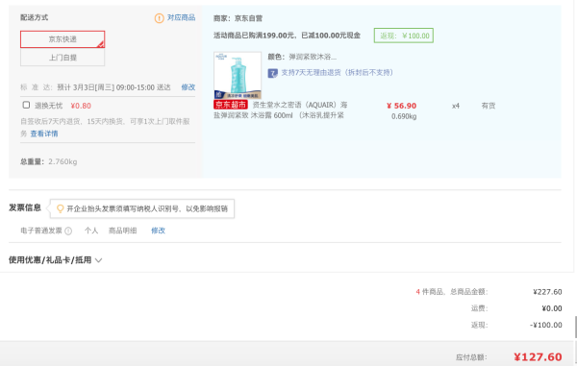Open the 7天无理由退货 policy link
This screenshot has width=577, height=366.
338,73
